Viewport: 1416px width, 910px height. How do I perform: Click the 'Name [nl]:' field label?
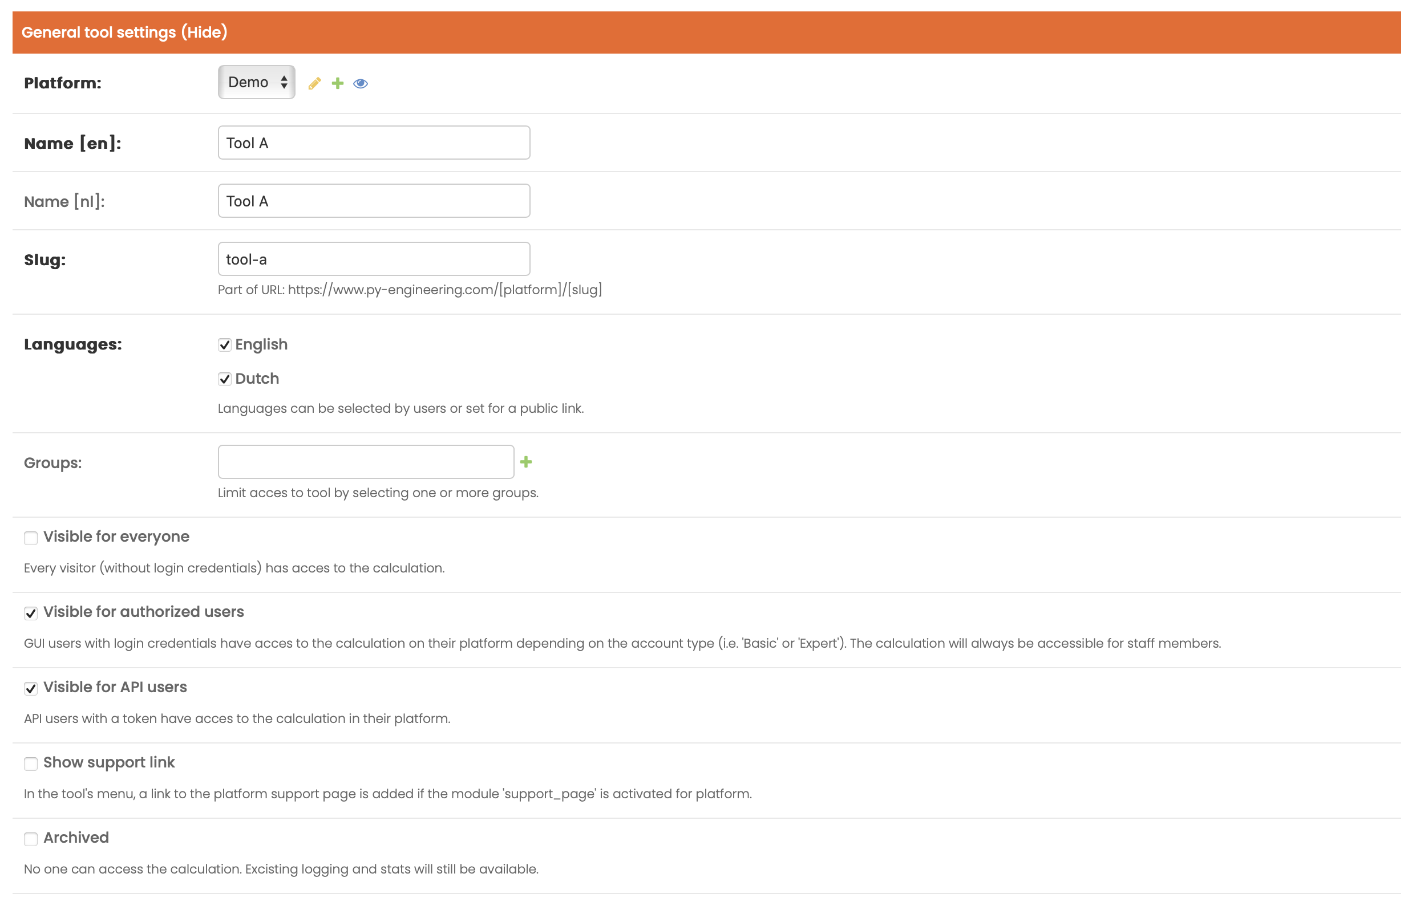64,201
